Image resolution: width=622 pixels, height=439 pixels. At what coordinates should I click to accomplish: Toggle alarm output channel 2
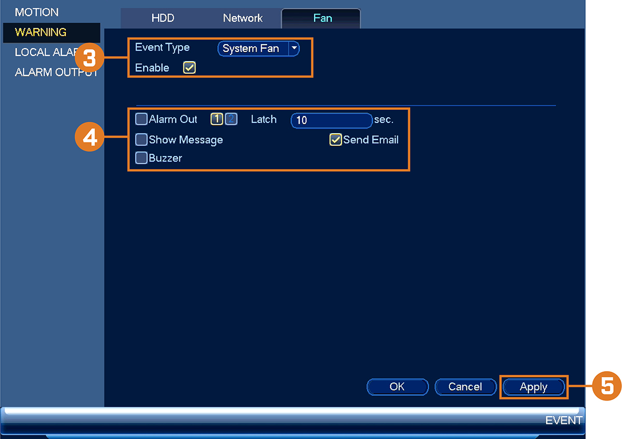point(231,119)
